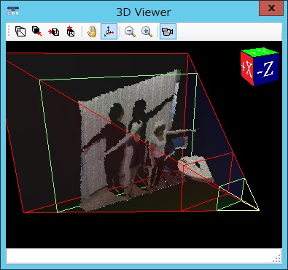Screen dimensions: 288x270
Task: Choose the side view cube icon
Action: (x=54, y=31)
